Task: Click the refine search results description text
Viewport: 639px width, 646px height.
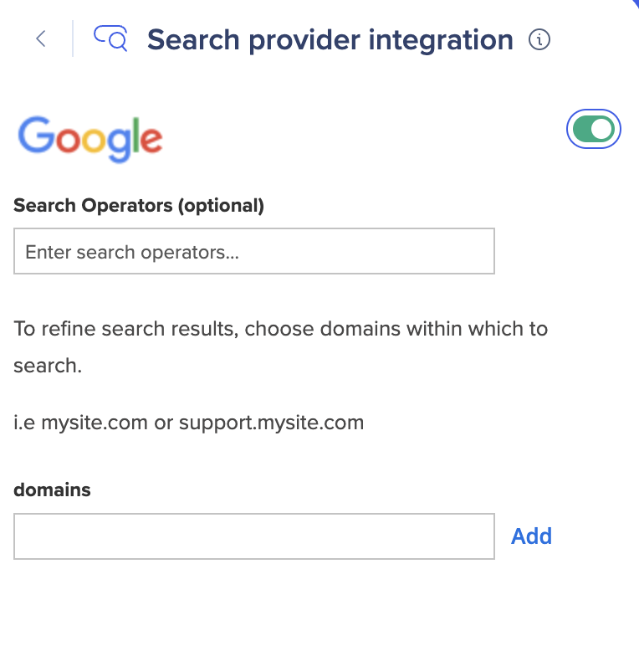Action: (x=280, y=347)
